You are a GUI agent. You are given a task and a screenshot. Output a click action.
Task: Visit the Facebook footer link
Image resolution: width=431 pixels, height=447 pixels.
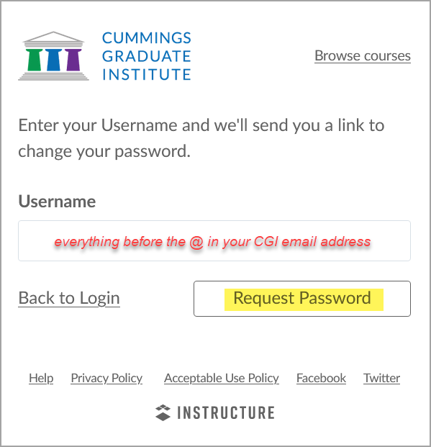point(321,379)
